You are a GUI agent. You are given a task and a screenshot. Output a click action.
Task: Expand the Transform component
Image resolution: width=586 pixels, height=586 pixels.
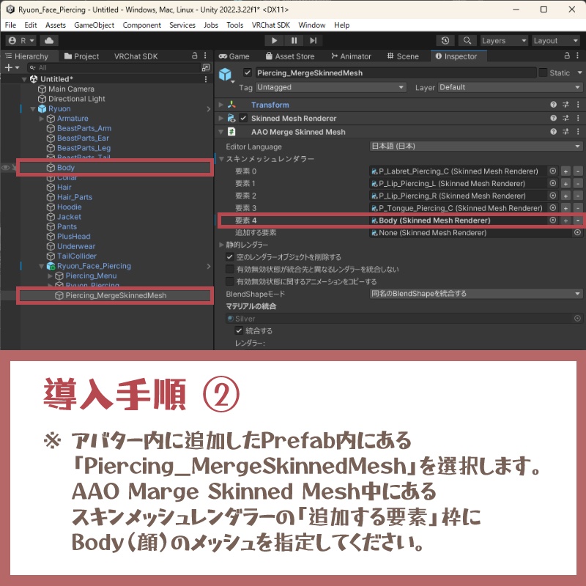pyautogui.click(x=221, y=105)
